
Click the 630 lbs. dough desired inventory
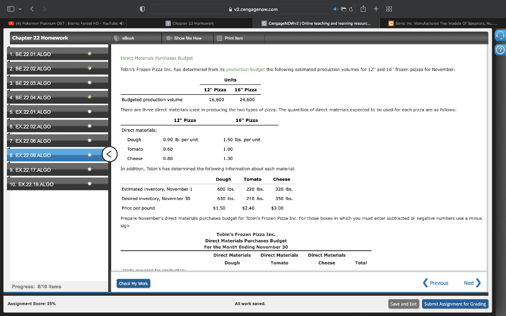pyautogui.click(x=226, y=198)
